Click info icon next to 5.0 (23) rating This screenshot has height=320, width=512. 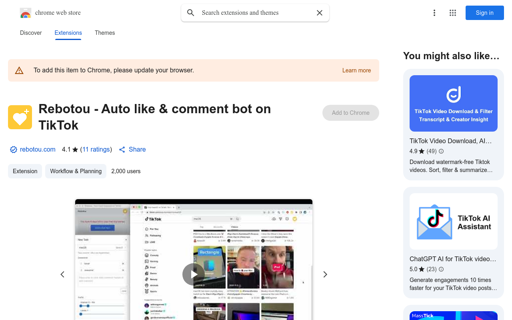[x=441, y=269]
